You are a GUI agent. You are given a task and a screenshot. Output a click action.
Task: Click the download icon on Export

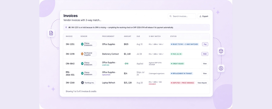[200, 16]
